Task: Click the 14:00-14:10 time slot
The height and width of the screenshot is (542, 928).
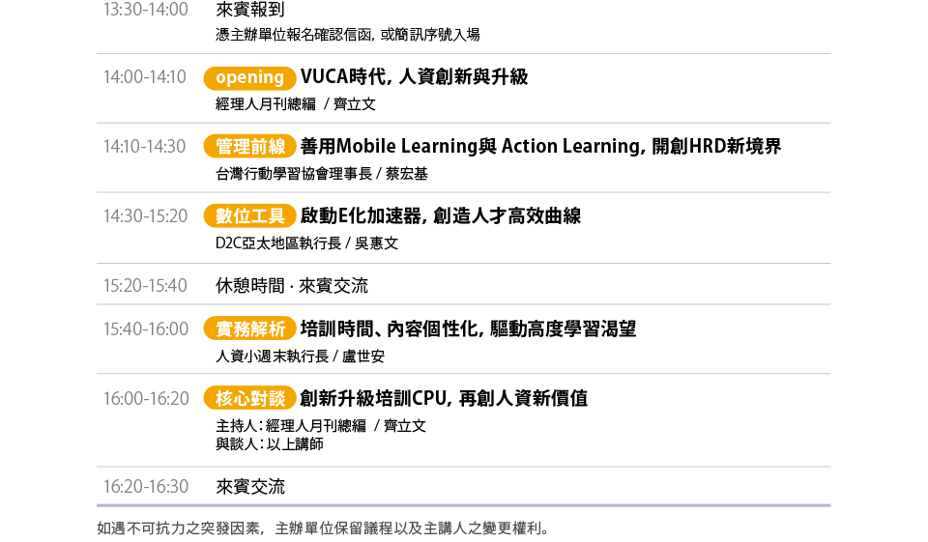Action: (x=145, y=77)
